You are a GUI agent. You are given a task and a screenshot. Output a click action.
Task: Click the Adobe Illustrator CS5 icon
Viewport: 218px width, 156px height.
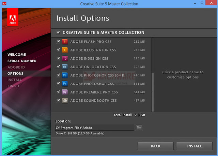click(65, 50)
